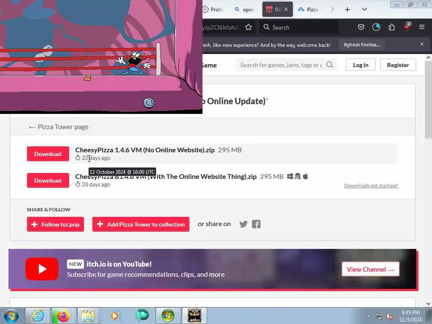Focus the Search for games, jams, tags field
This screenshot has width=432, height=324.
281,65
